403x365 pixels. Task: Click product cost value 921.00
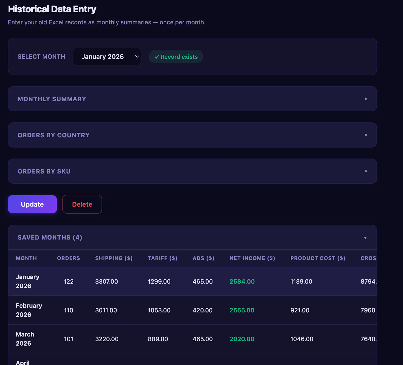[300, 310]
